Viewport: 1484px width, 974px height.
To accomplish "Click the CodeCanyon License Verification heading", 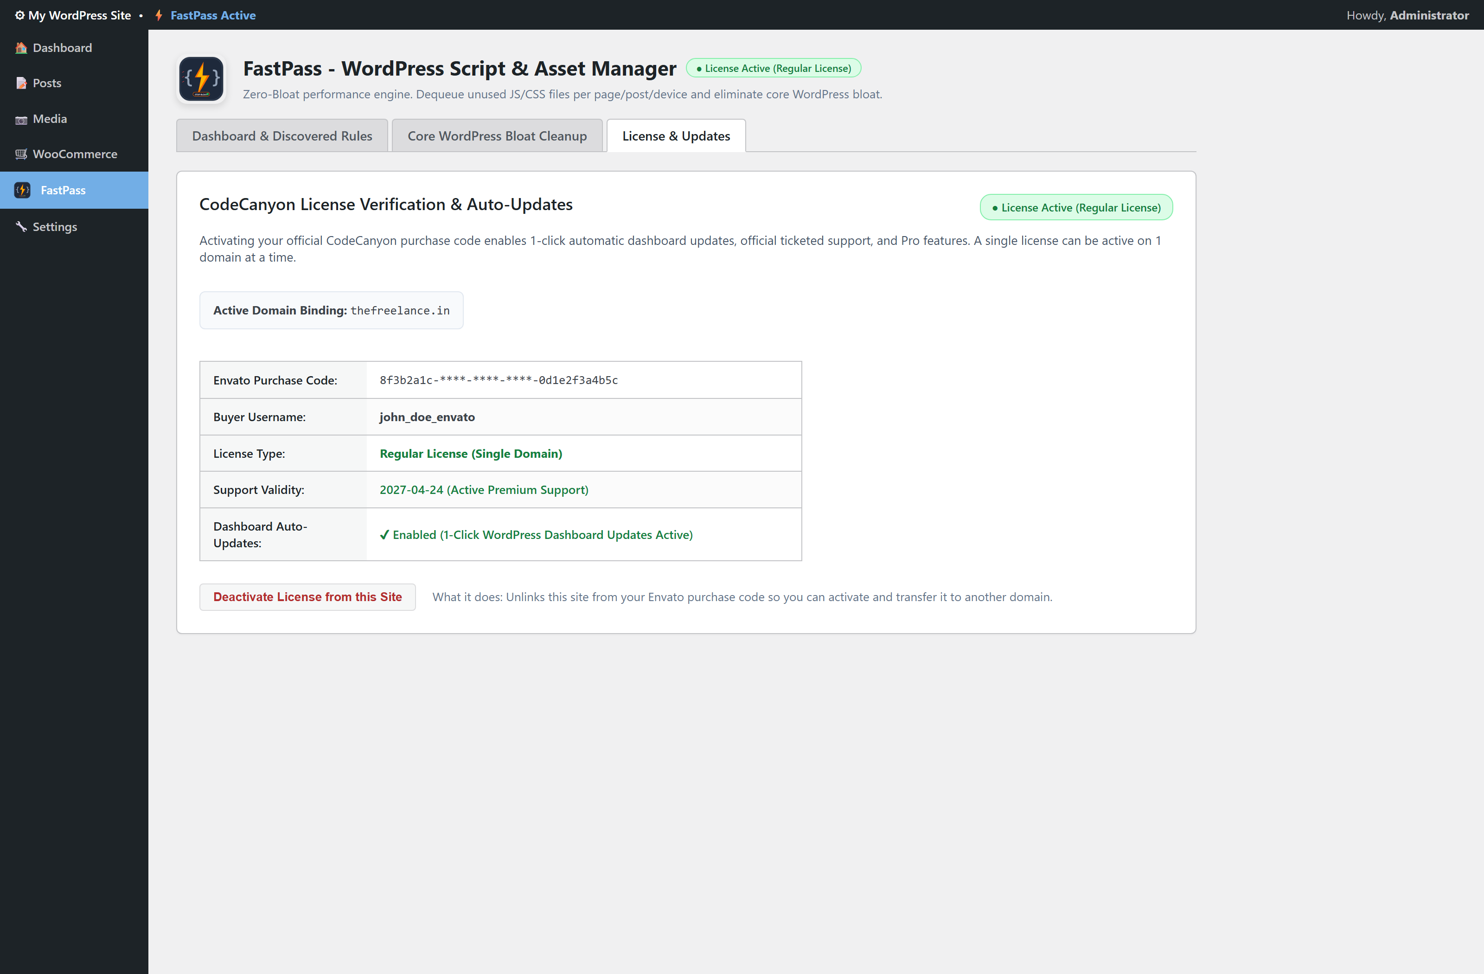I will [x=385, y=205].
